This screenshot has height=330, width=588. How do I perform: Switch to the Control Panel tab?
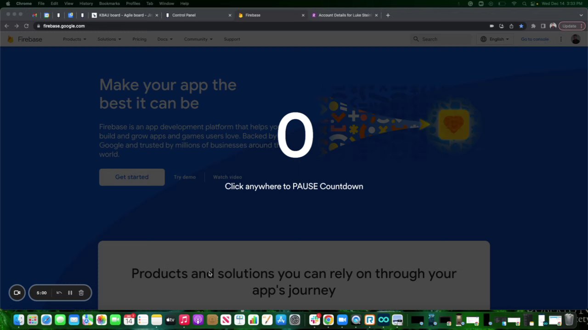(x=198, y=15)
